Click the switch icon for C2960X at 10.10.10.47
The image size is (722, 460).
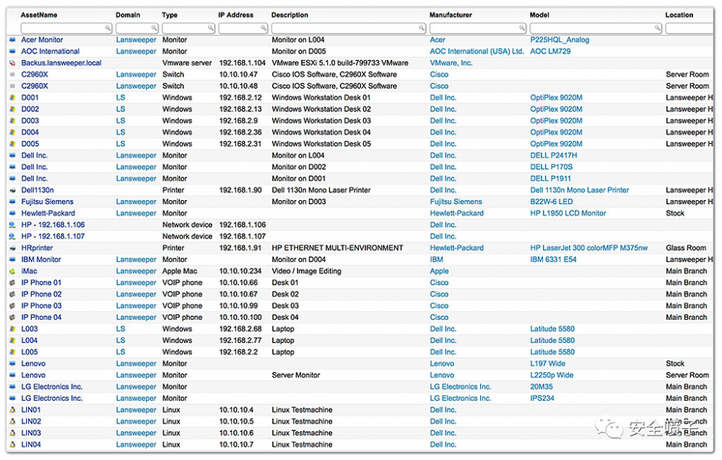click(x=12, y=74)
